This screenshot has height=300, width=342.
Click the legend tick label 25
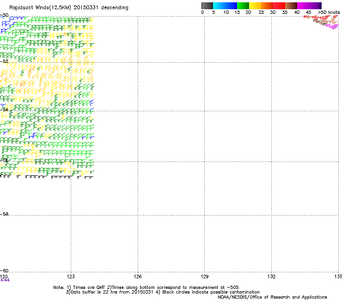point(261,12)
